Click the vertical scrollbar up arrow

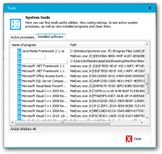[147, 44]
